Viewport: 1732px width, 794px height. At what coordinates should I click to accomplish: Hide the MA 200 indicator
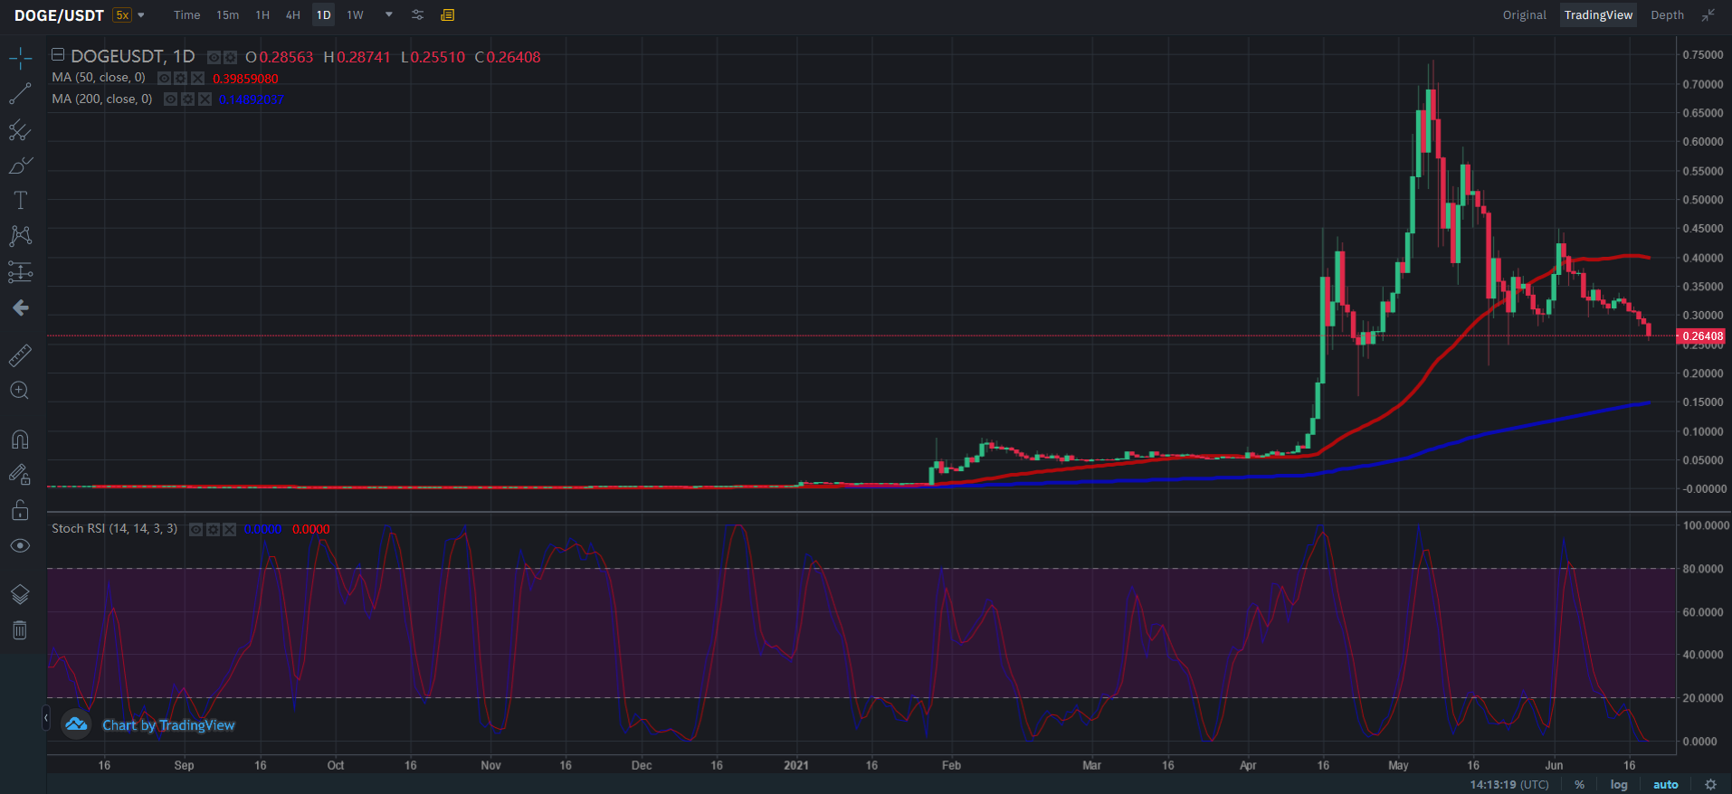171,99
